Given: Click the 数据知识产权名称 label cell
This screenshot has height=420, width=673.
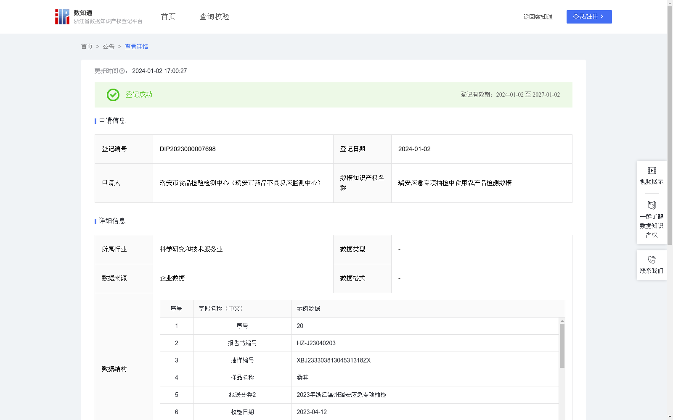Looking at the screenshot, I should point(362,183).
